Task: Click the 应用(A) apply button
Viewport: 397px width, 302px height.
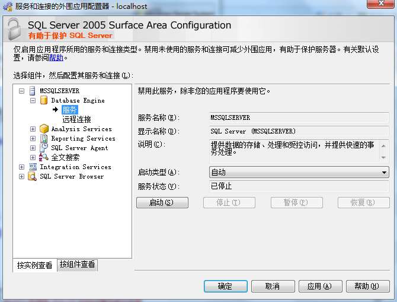Action: [x=320, y=286]
